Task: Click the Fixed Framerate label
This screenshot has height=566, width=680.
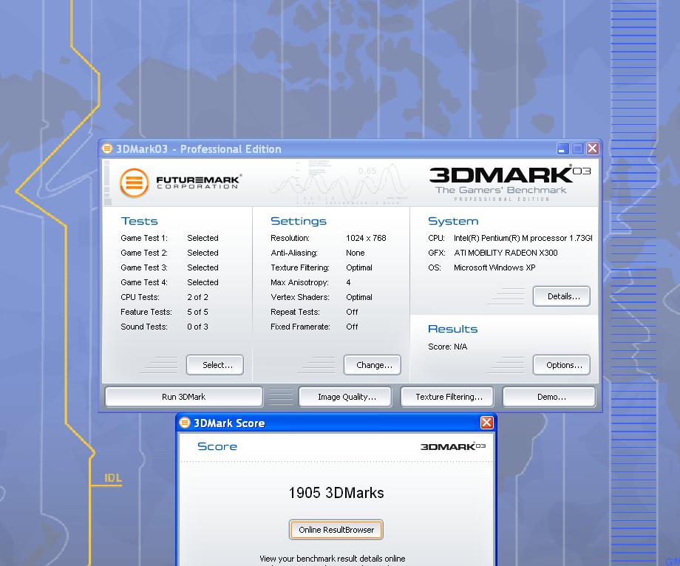Action: pos(301,327)
